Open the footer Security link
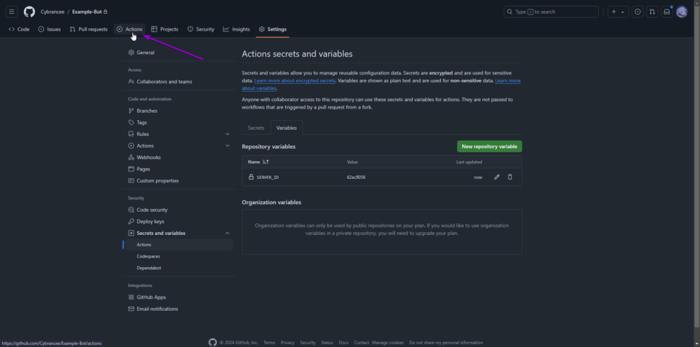This screenshot has height=347, width=700. coord(308,342)
